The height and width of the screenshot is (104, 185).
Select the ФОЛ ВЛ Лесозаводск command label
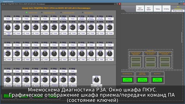(x=63, y=19)
